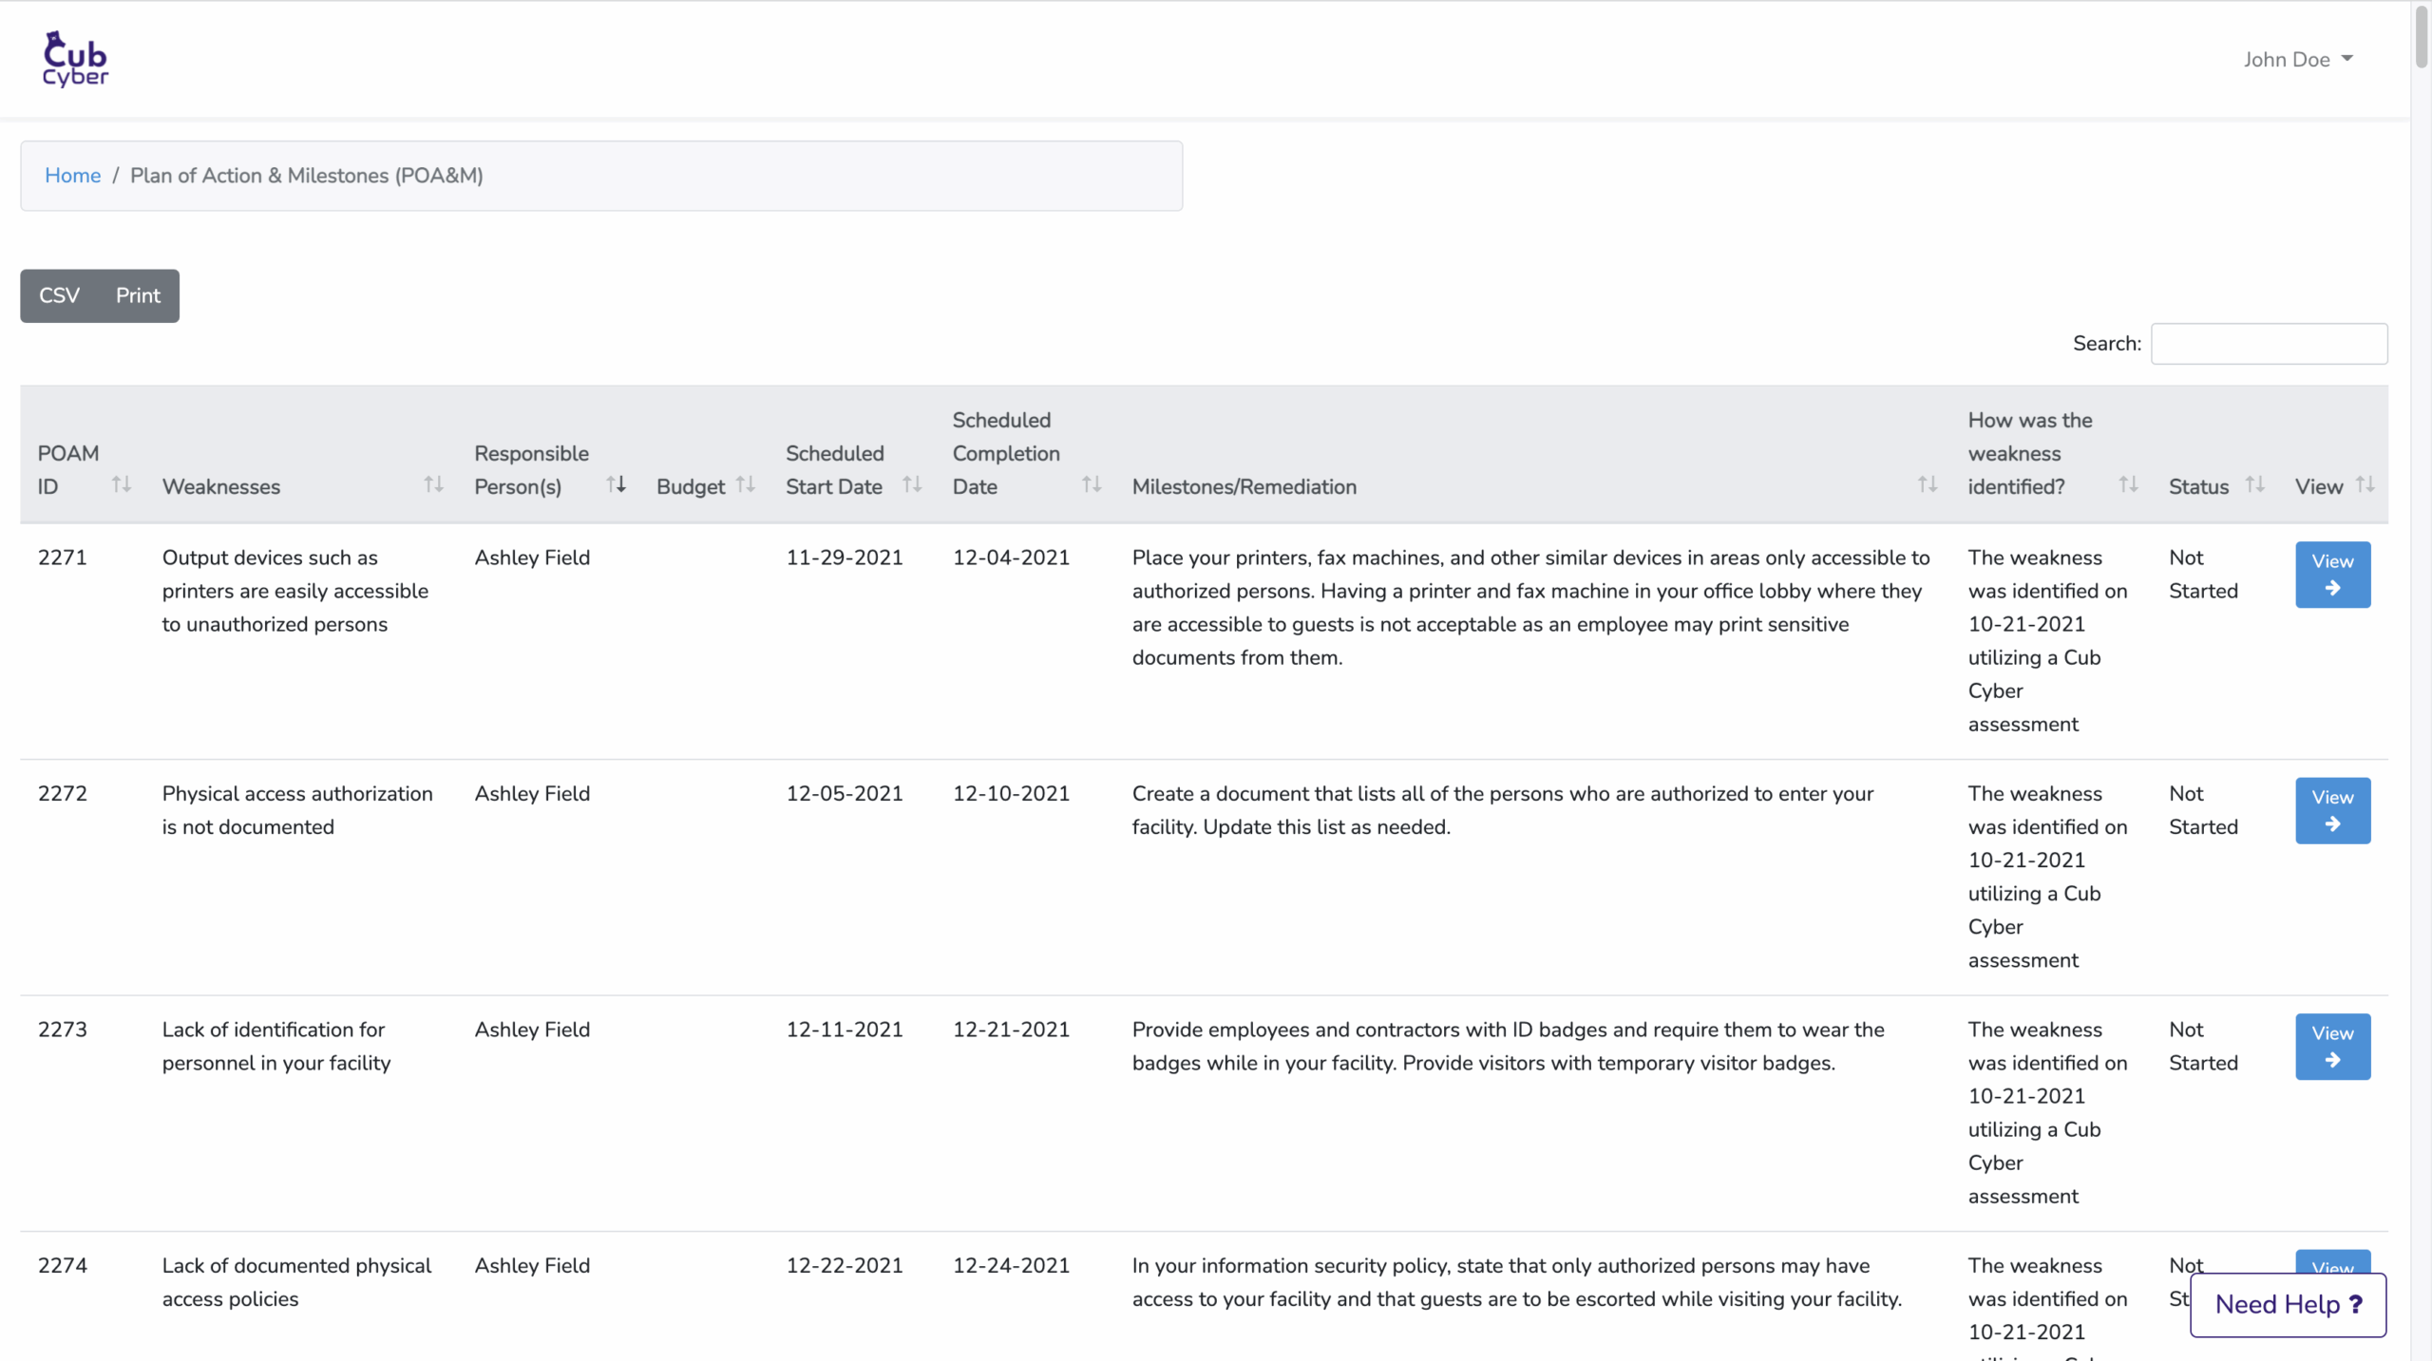This screenshot has height=1361, width=2432.
Task: Open the Need Help widget
Action: pos(2288,1305)
